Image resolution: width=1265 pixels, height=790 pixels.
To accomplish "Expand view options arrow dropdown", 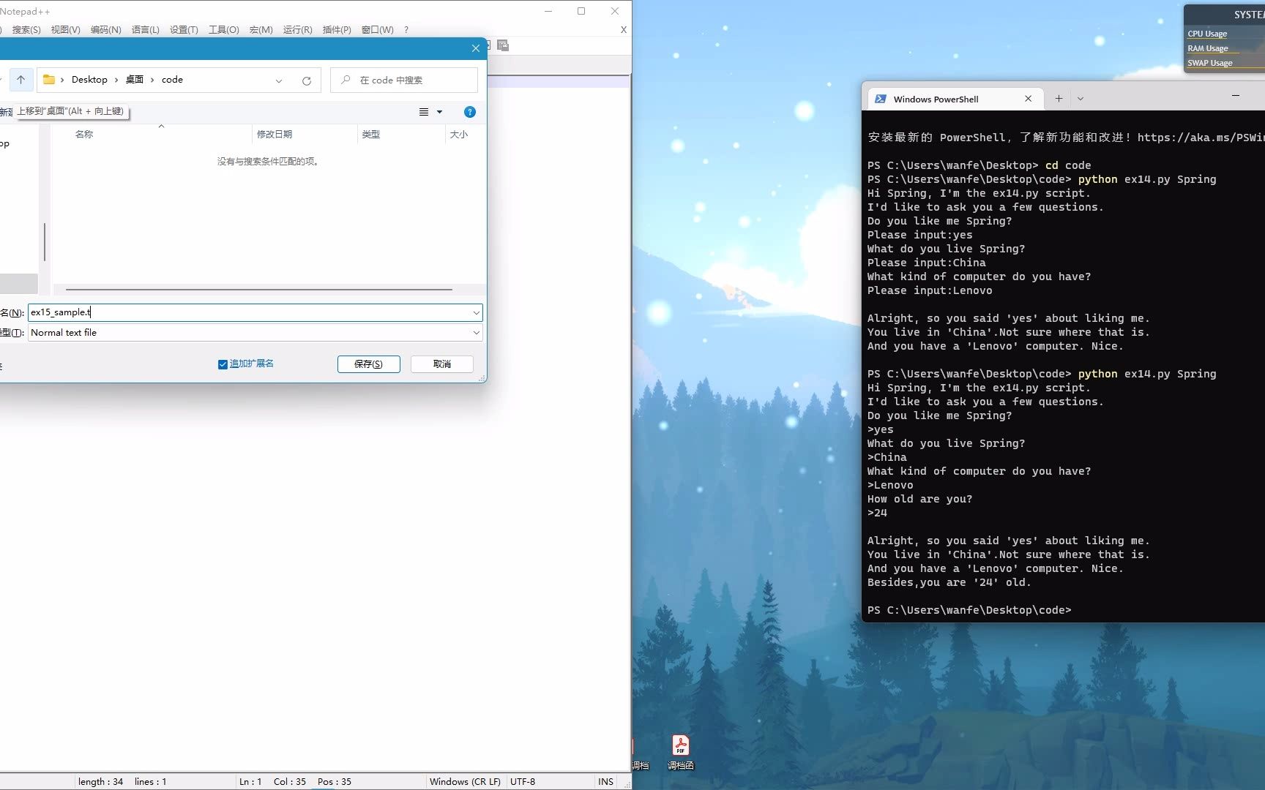I will pyautogui.click(x=440, y=112).
